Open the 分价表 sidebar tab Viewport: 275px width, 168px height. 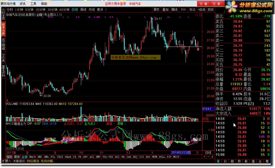3,57
